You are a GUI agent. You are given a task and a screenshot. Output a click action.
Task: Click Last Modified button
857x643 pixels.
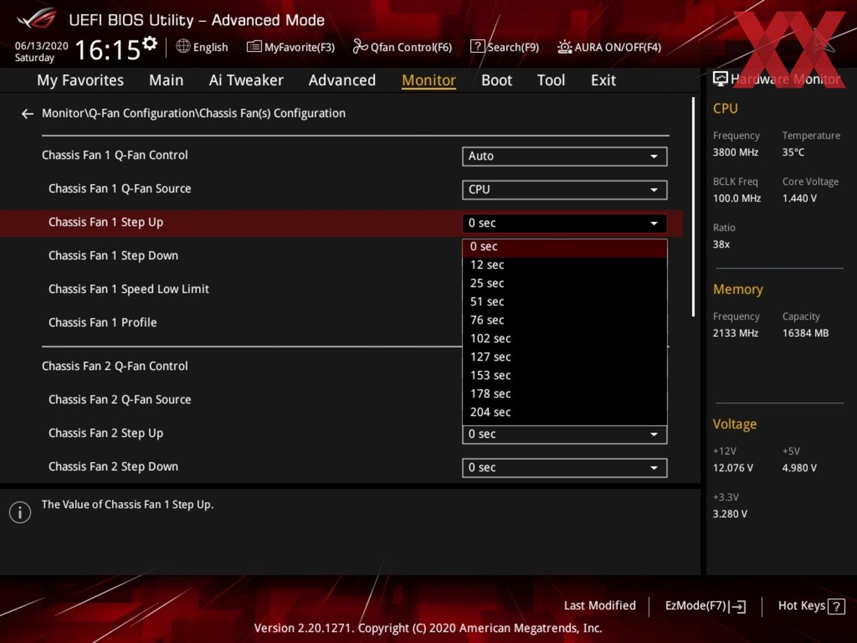(x=600, y=606)
